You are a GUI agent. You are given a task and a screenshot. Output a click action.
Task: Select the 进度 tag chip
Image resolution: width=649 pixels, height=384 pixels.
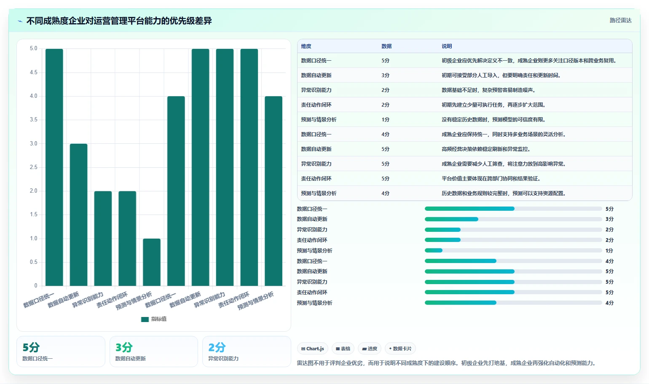click(370, 349)
